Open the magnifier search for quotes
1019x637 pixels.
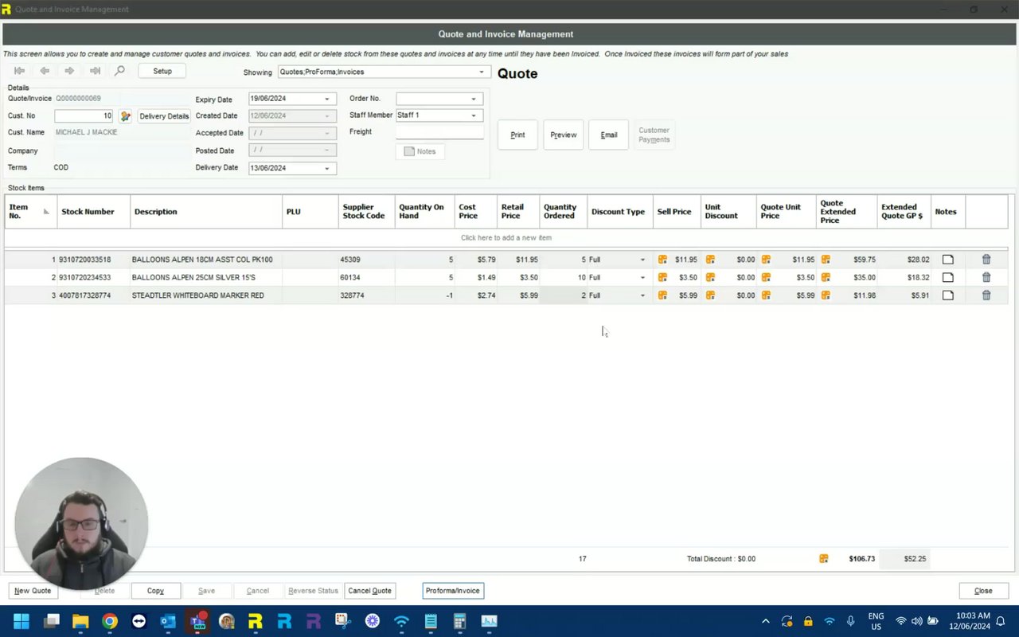point(119,71)
